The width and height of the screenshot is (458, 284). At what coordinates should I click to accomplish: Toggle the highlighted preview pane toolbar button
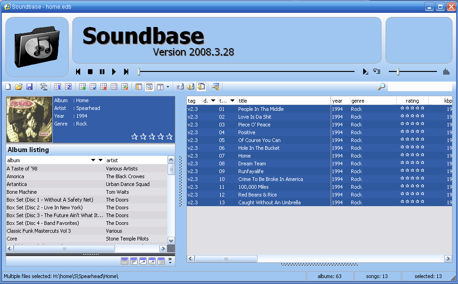[x=149, y=87]
